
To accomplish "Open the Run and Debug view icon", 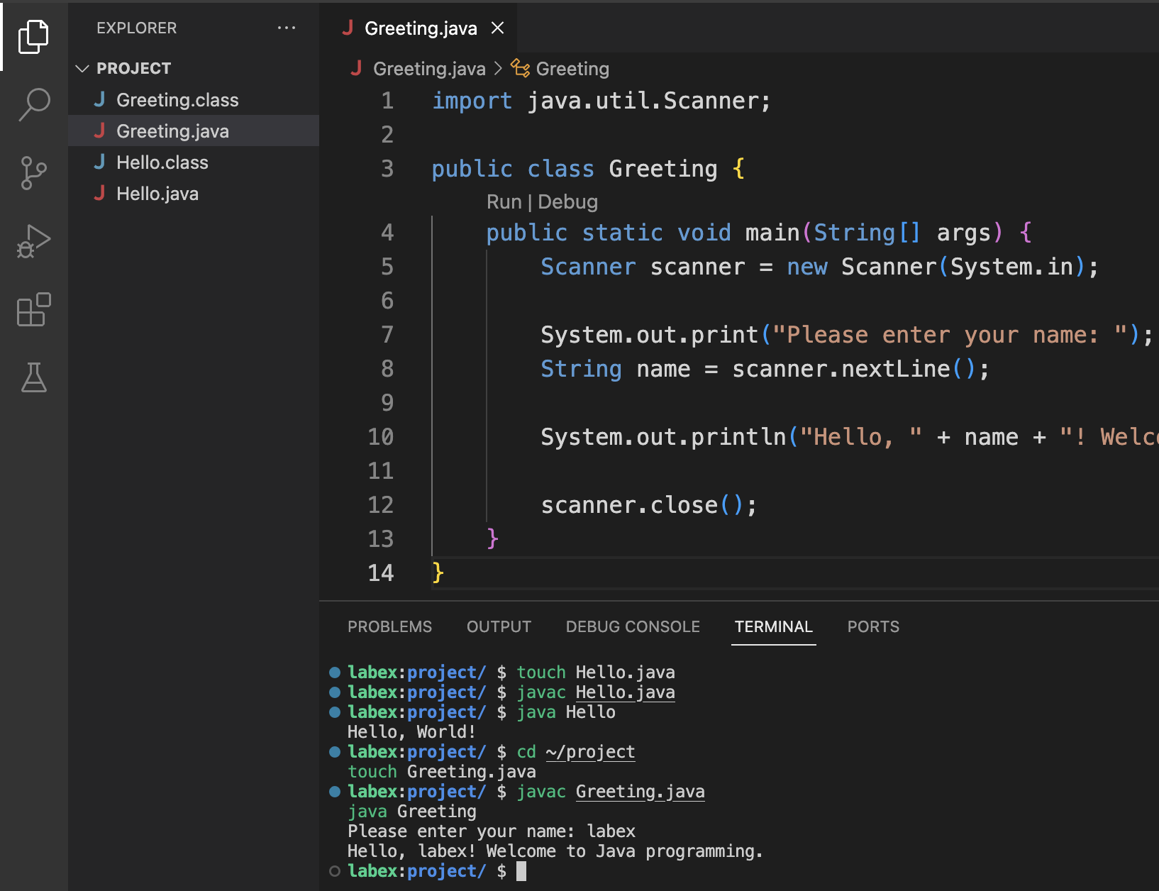I will 33,240.
